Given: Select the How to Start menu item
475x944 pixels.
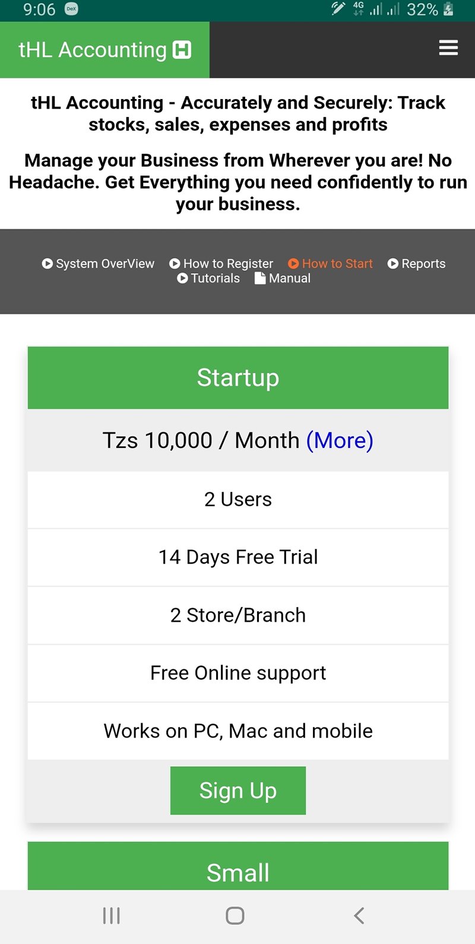Looking at the screenshot, I should [x=337, y=263].
